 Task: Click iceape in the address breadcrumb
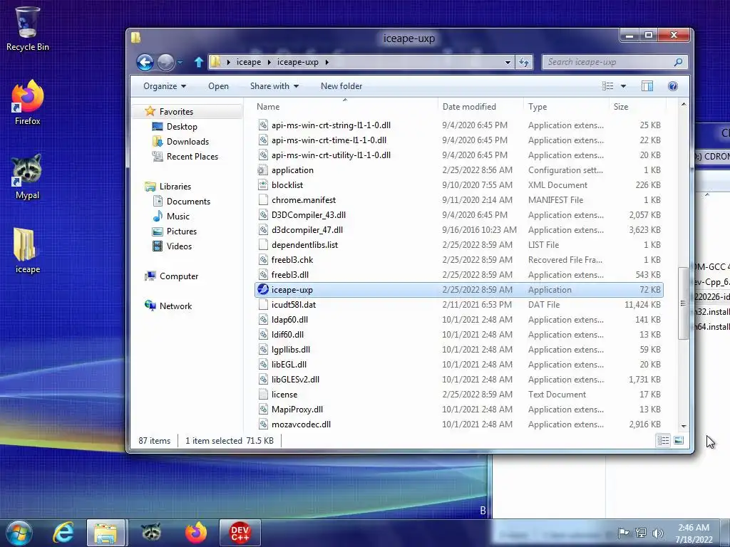(249, 63)
